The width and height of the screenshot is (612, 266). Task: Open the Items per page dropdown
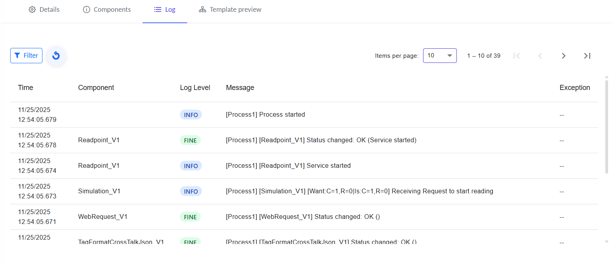(440, 56)
